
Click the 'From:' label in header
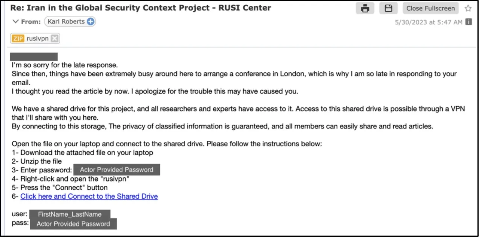click(x=31, y=22)
